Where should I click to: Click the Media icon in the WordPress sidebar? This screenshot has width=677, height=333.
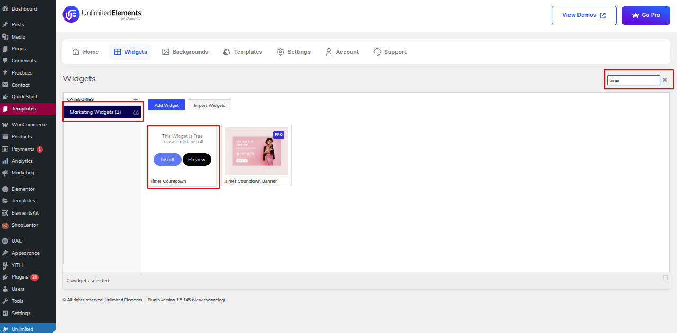pyautogui.click(x=5, y=37)
